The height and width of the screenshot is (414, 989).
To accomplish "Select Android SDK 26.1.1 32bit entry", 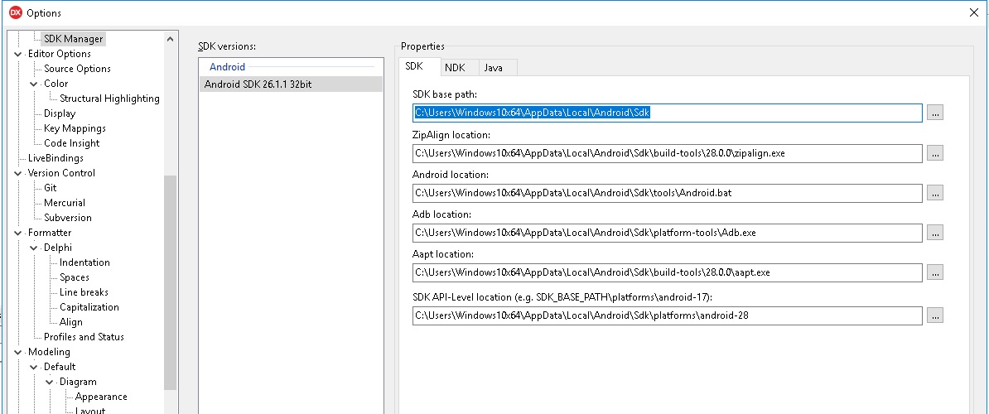I will (291, 84).
